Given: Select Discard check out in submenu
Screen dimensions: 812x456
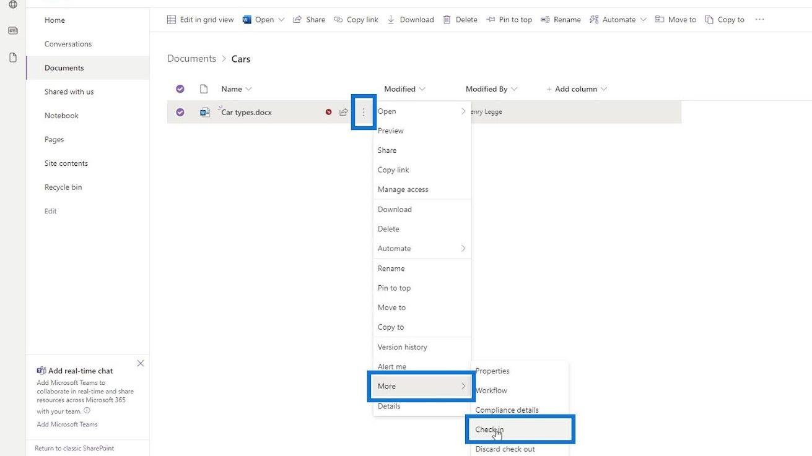Looking at the screenshot, I should [520, 449].
